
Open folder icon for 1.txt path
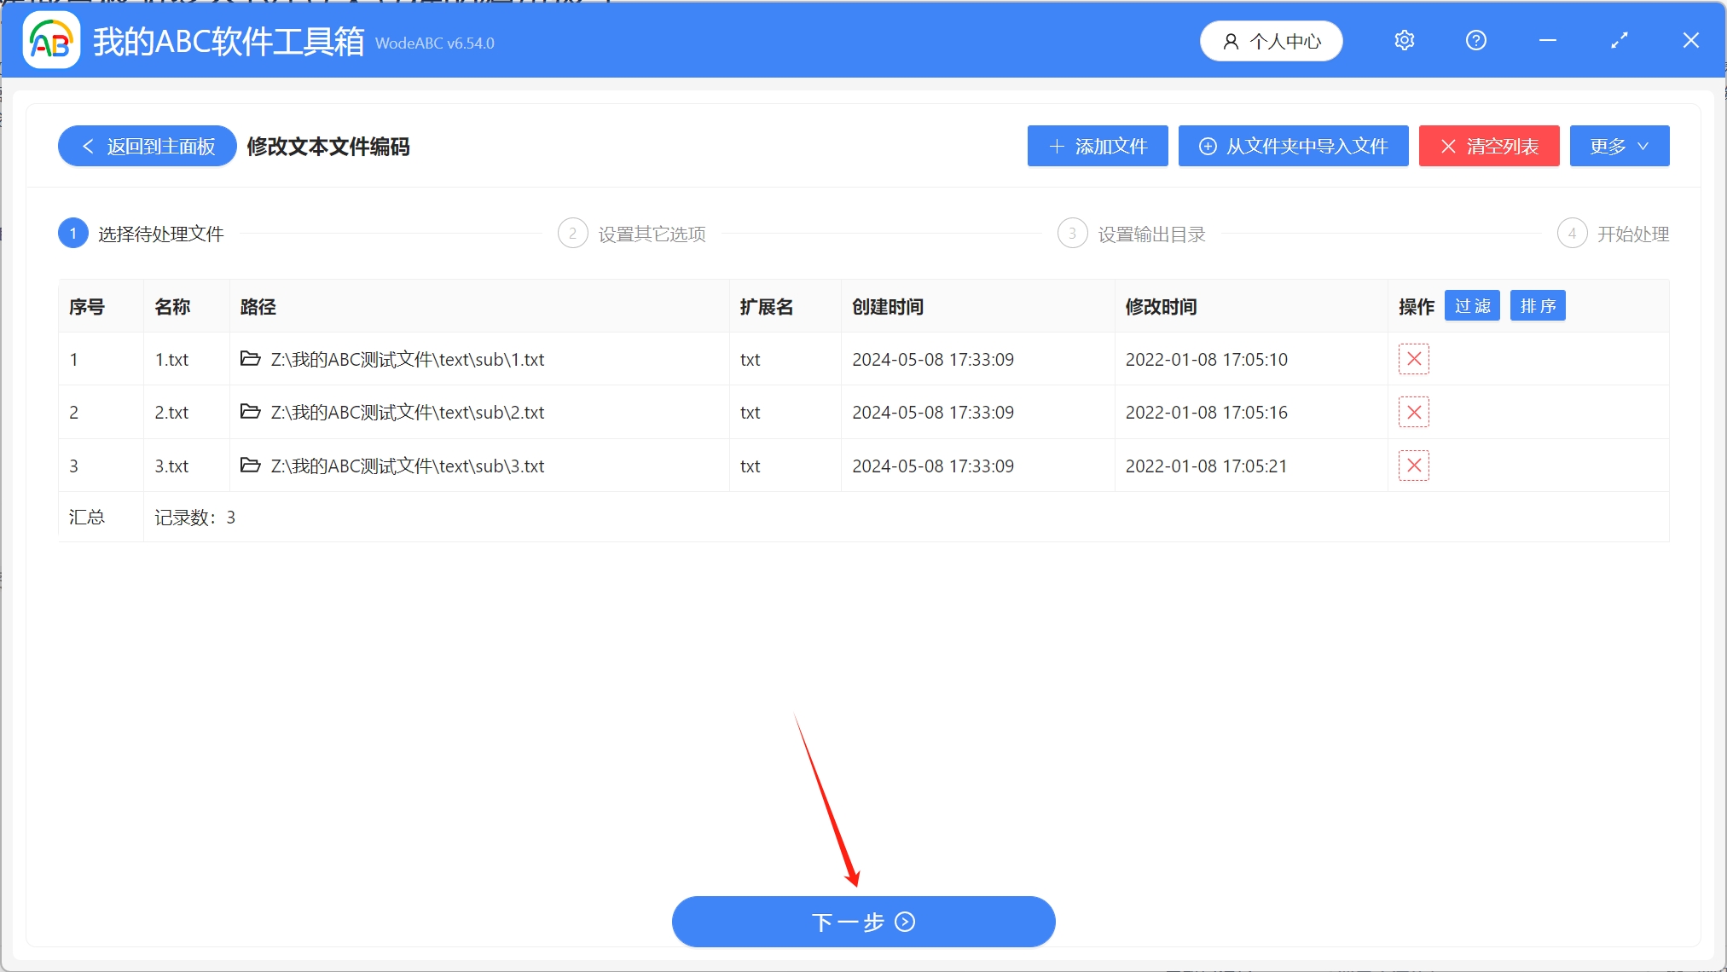point(250,359)
